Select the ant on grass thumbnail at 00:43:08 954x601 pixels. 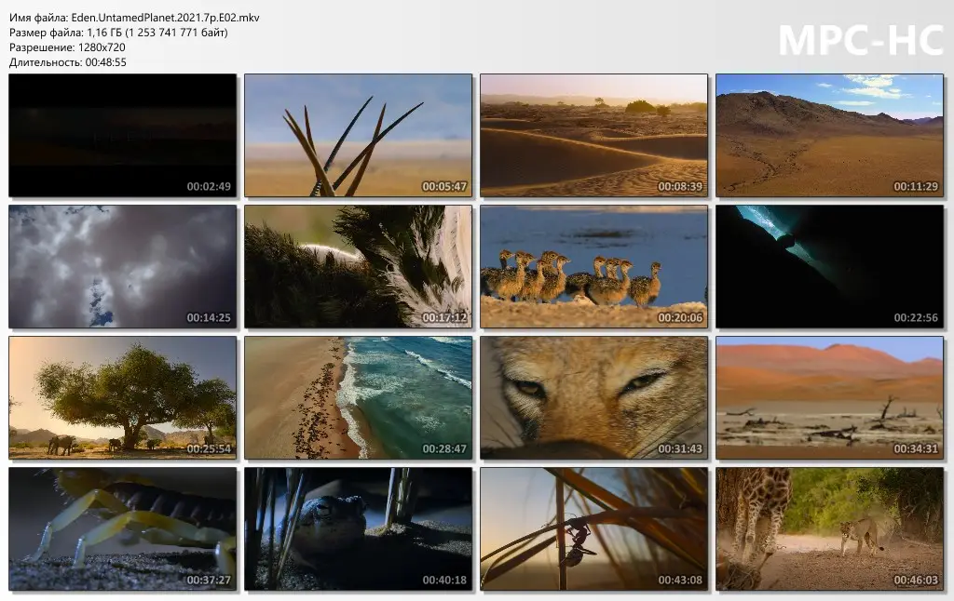point(593,529)
